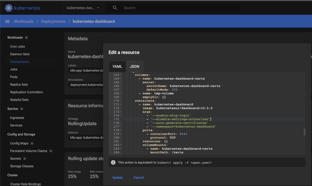Collapse the secret fold arrow at line 165

click(x=121, y=82)
